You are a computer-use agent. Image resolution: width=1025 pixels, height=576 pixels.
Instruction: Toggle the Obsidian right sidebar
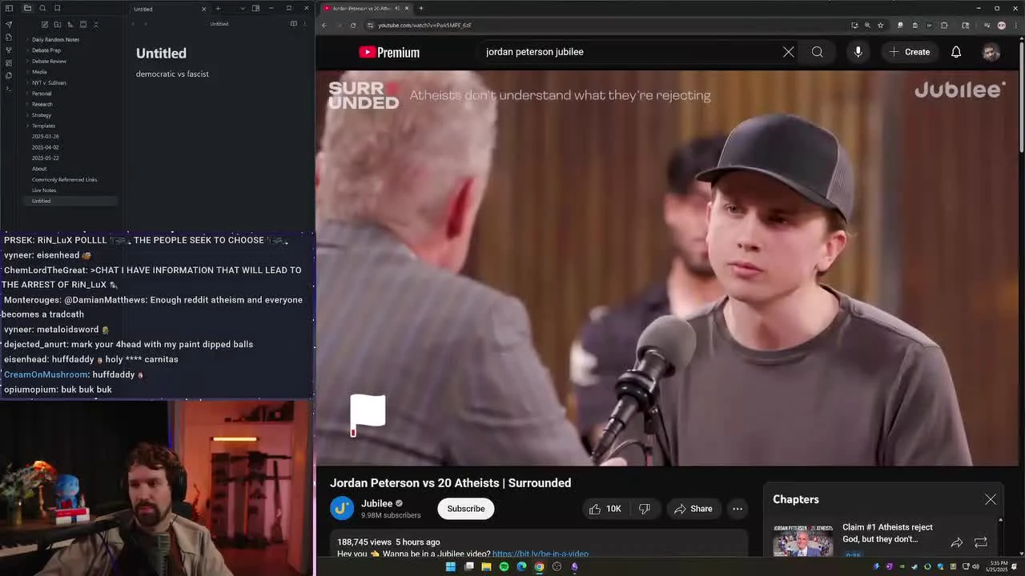(x=255, y=8)
